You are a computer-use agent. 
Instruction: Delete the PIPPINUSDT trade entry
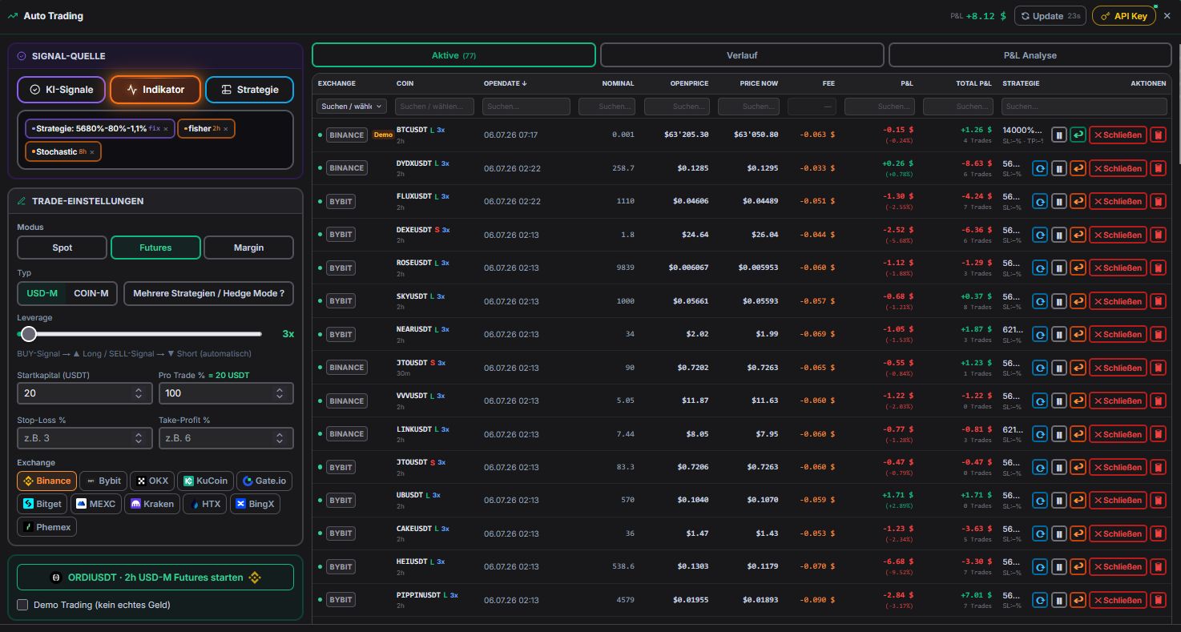click(1158, 600)
